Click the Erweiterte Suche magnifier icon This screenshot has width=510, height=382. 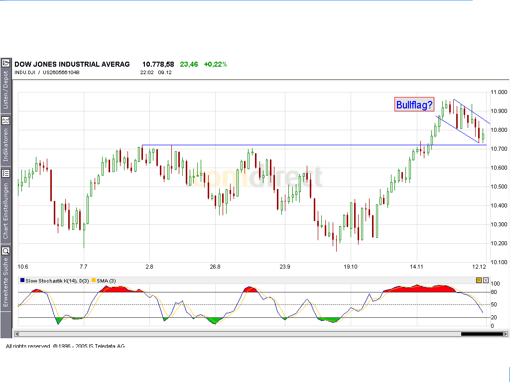click(x=6, y=251)
